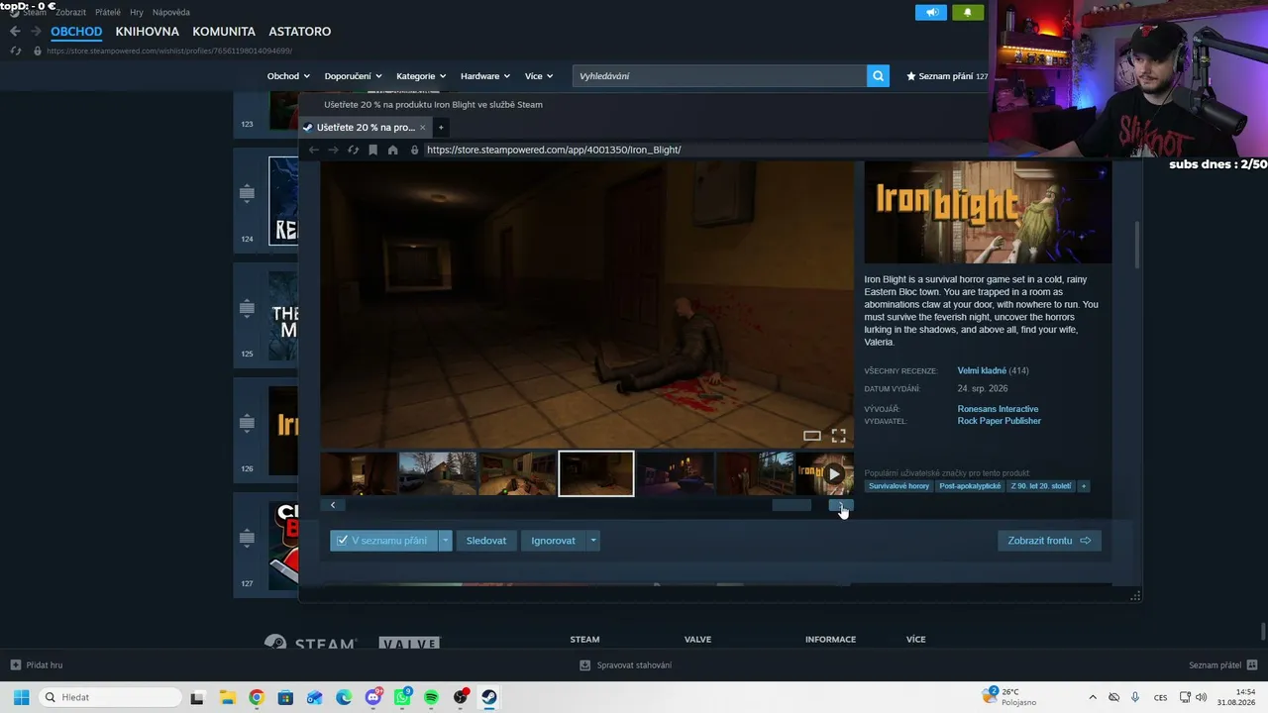Open the ASTATORO profile tab

coord(300,32)
